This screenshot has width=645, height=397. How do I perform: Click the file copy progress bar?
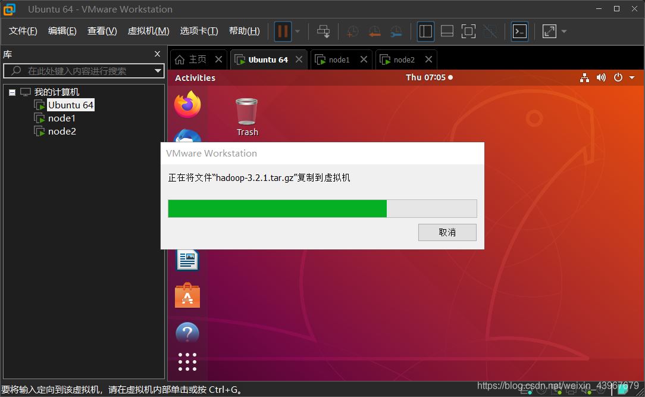pos(321,208)
